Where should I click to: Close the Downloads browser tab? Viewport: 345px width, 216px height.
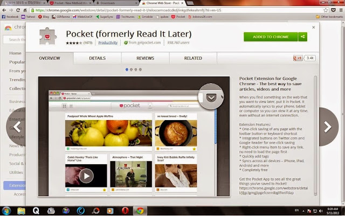[136, 3]
